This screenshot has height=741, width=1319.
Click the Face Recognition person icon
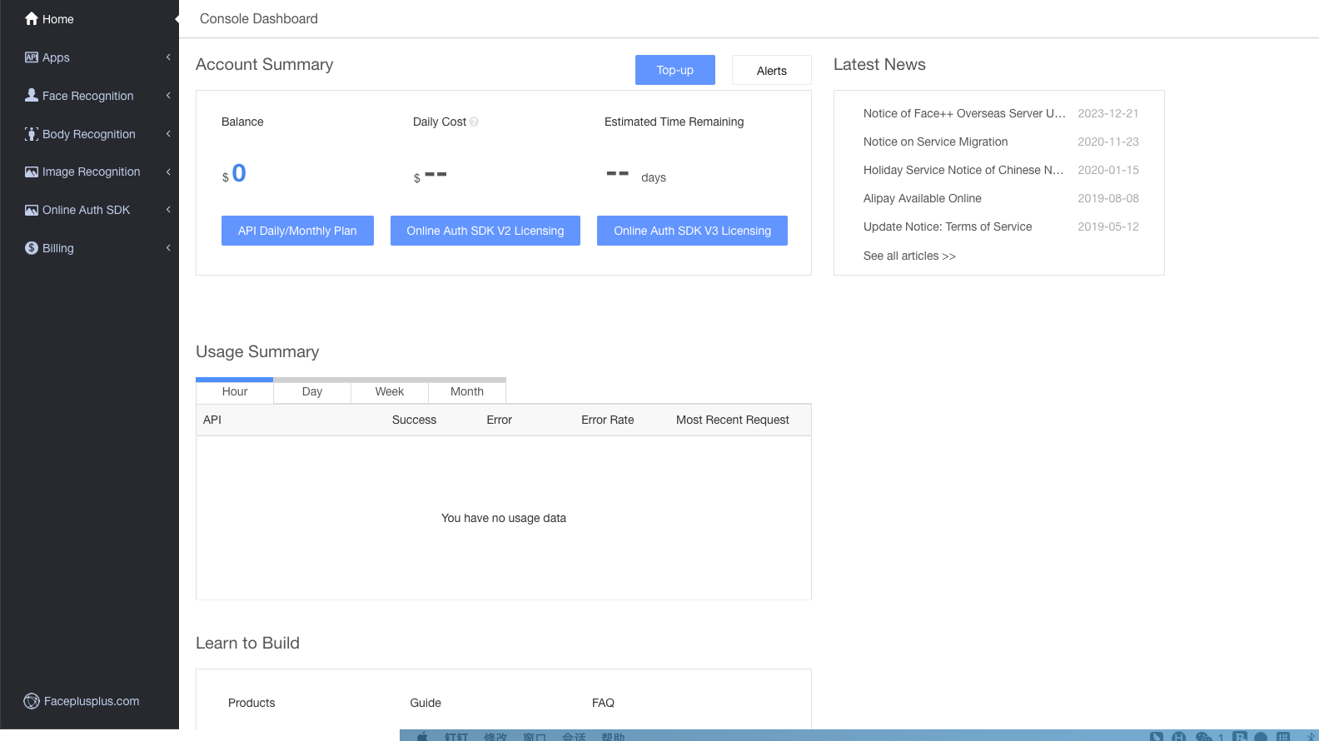[x=32, y=95]
